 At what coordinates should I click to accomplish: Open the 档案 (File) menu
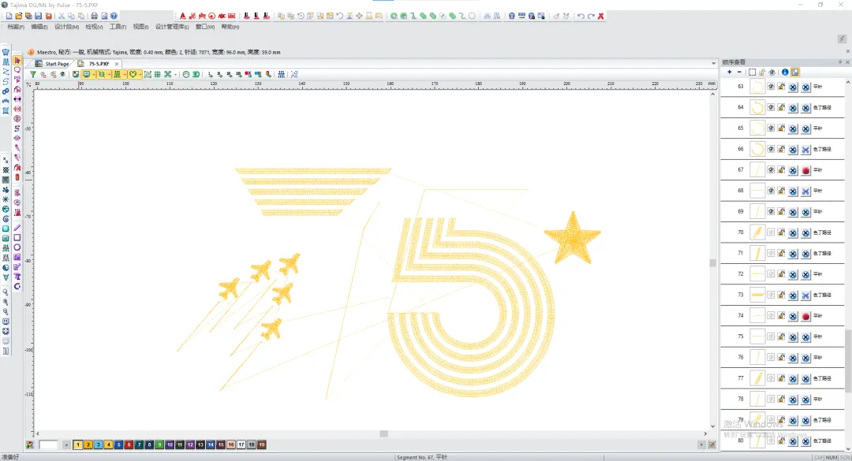click(x=16, y=27)
